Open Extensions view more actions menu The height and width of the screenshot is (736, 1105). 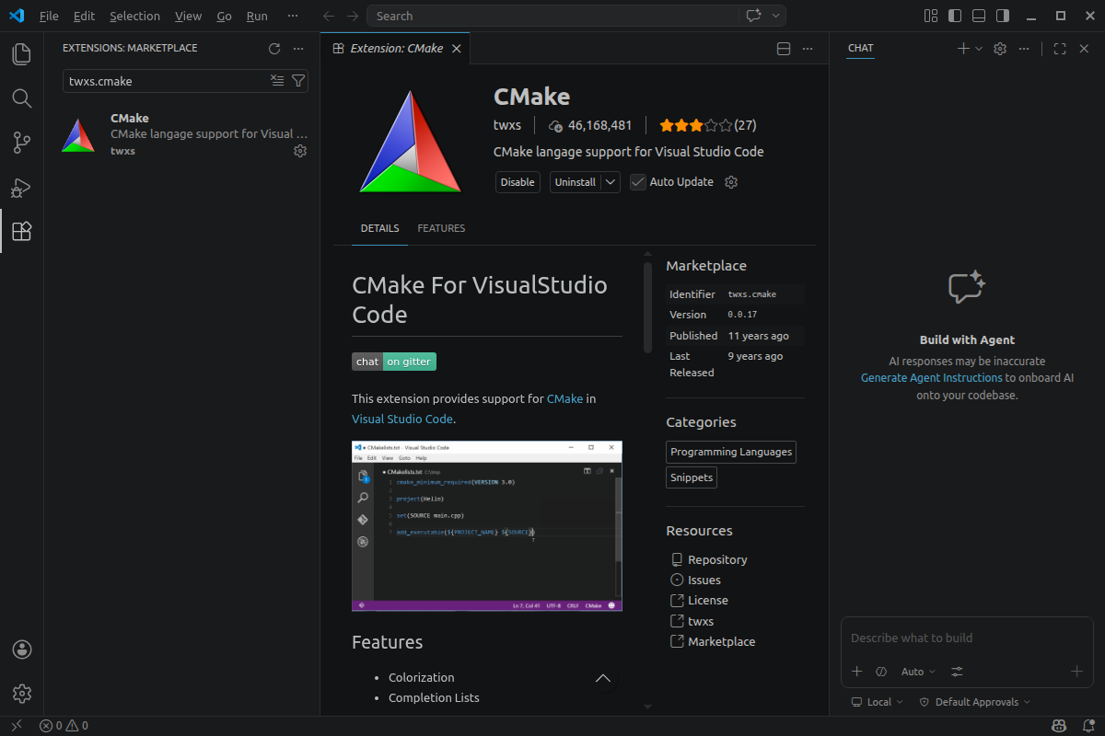(297, 48)
